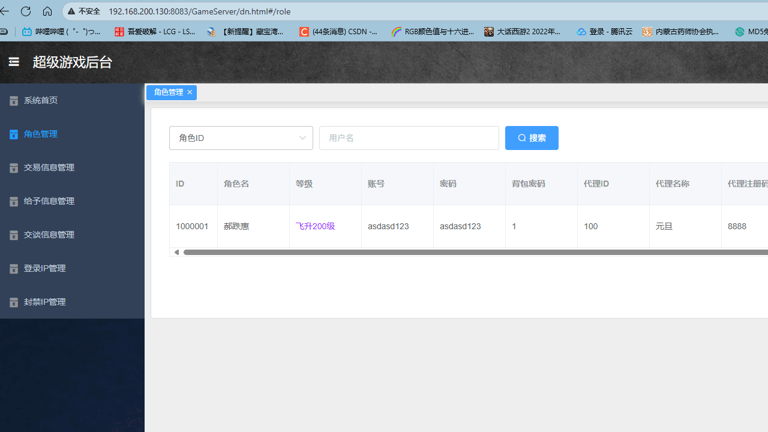Open 角色管理 from the sidebar
768x432 pixels.
coord(40,134)
